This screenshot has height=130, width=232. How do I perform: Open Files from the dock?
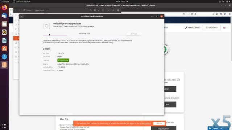tap(4, 24)
